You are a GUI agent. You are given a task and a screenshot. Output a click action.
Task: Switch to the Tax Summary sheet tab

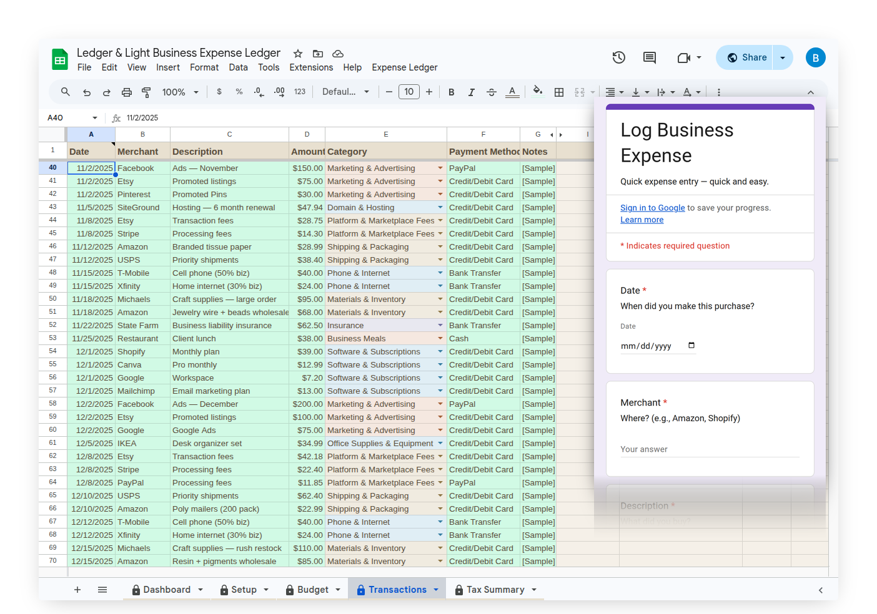(x=495, y=590)
